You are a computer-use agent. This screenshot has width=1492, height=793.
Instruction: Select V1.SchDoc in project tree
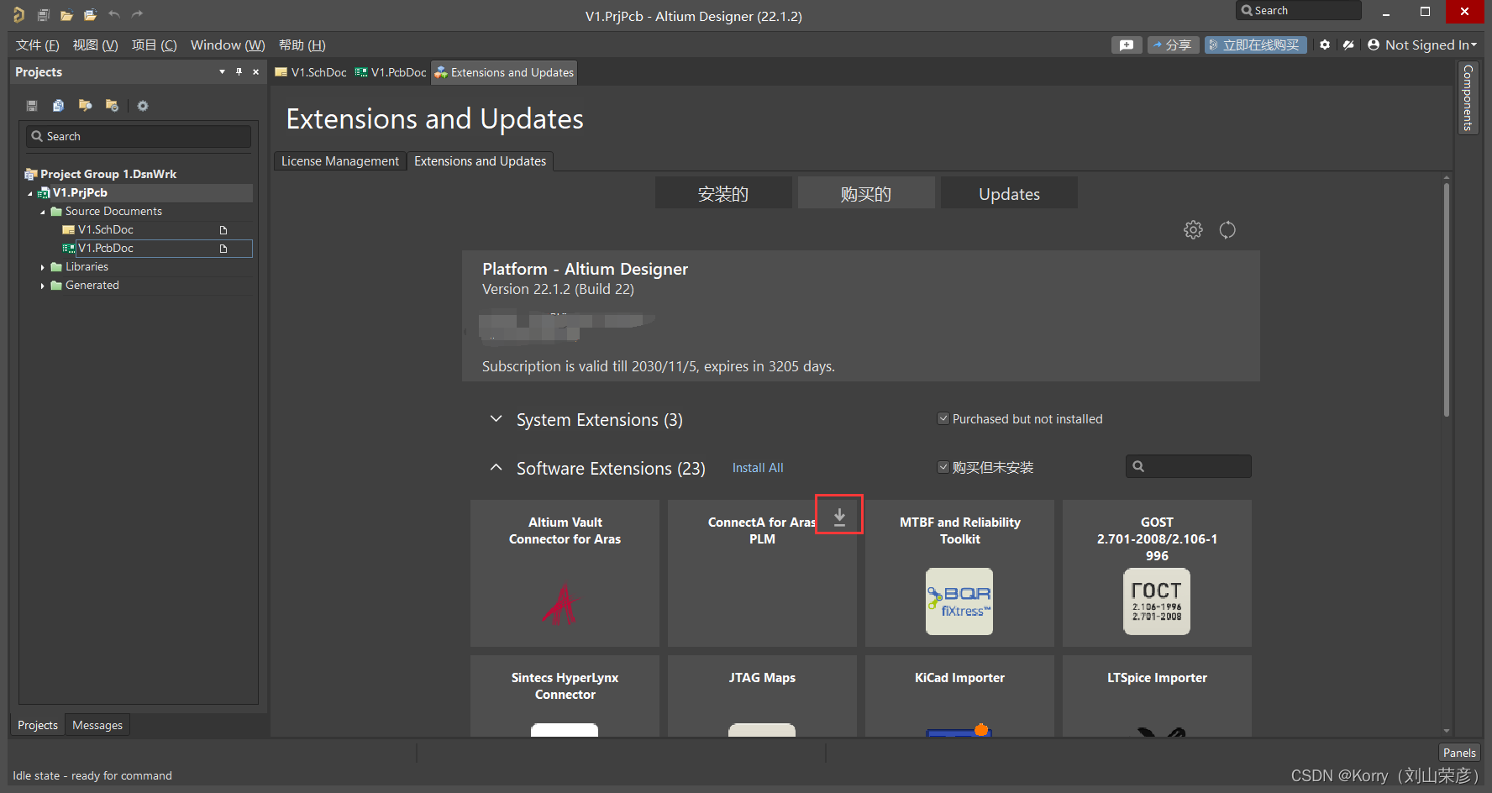(x=105, y=230)
